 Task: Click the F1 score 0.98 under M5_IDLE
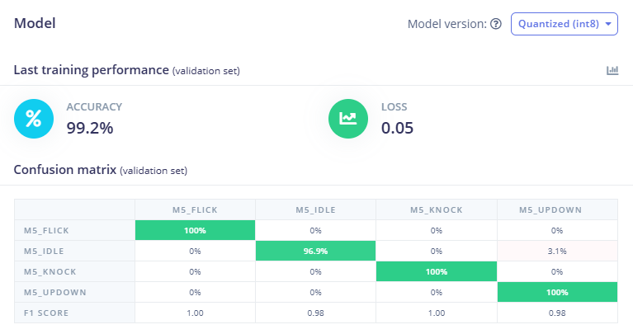coord(316,313)
